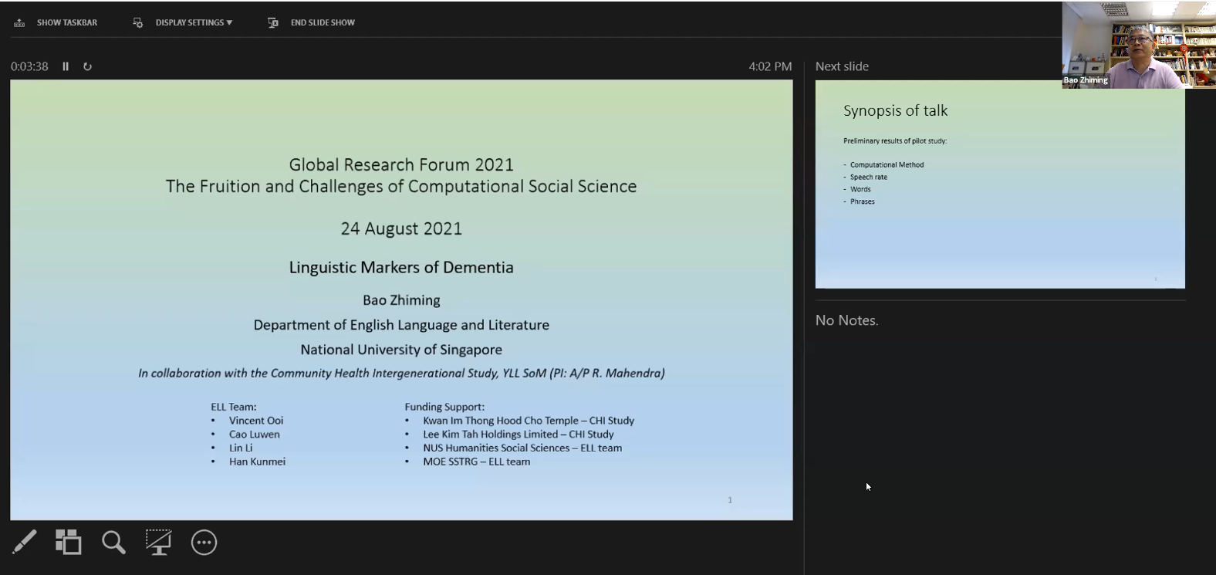Click 'Han Kunmei' in ELL Team list

coord(257,462)
